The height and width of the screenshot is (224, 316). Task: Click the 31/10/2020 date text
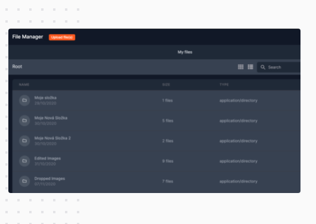point(45,164)
